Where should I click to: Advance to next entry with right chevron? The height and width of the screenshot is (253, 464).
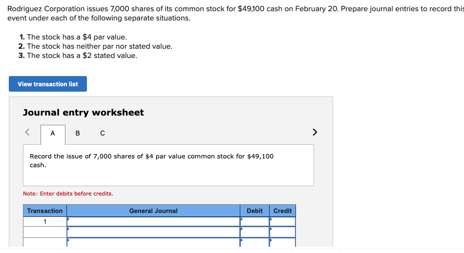[315, 132]
